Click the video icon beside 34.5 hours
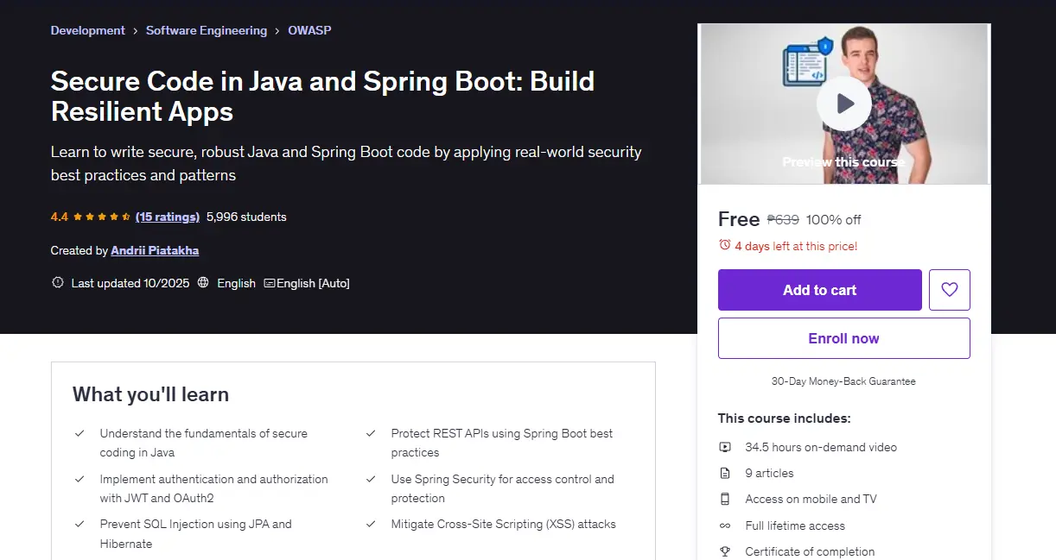This screenshot has height=560, width=1056. click(x=725, y=447)
